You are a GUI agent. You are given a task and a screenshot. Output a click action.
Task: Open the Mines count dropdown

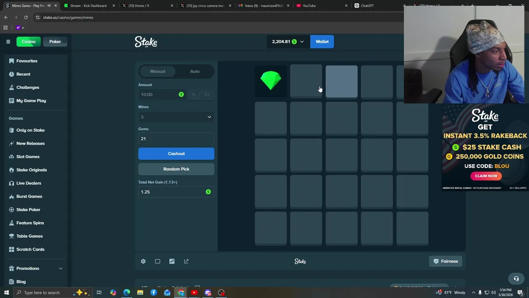click(176, 117)
